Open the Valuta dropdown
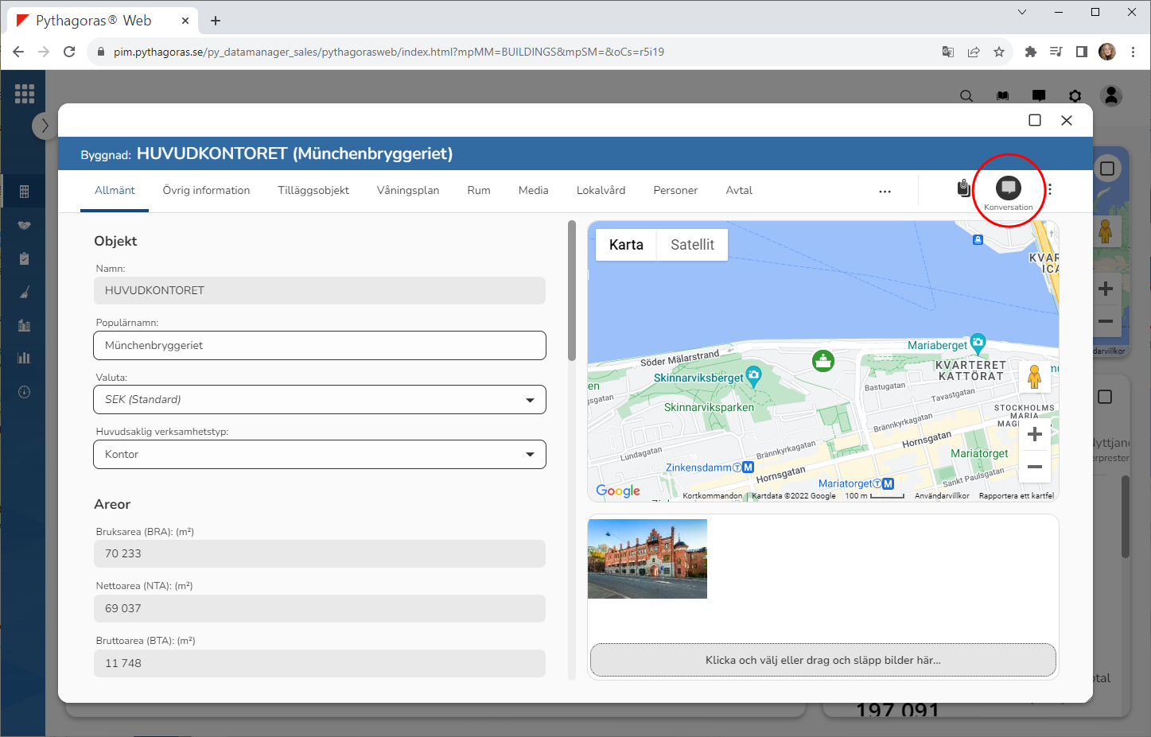This screenshot has height=737, width=1151. click(x=320, y=400)
